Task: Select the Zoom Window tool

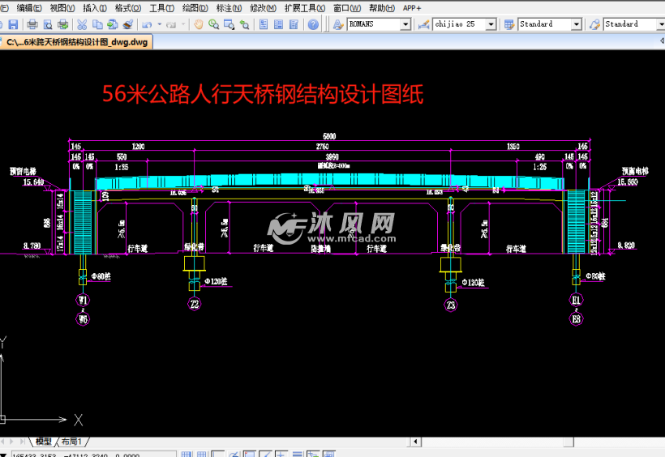Action: coord(229,24)
